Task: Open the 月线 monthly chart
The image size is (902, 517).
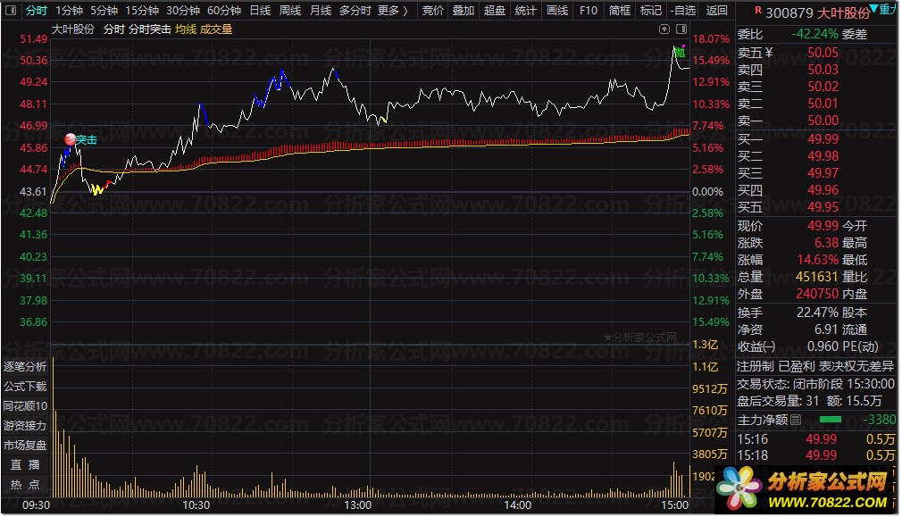Action: (x=321, y=11)
